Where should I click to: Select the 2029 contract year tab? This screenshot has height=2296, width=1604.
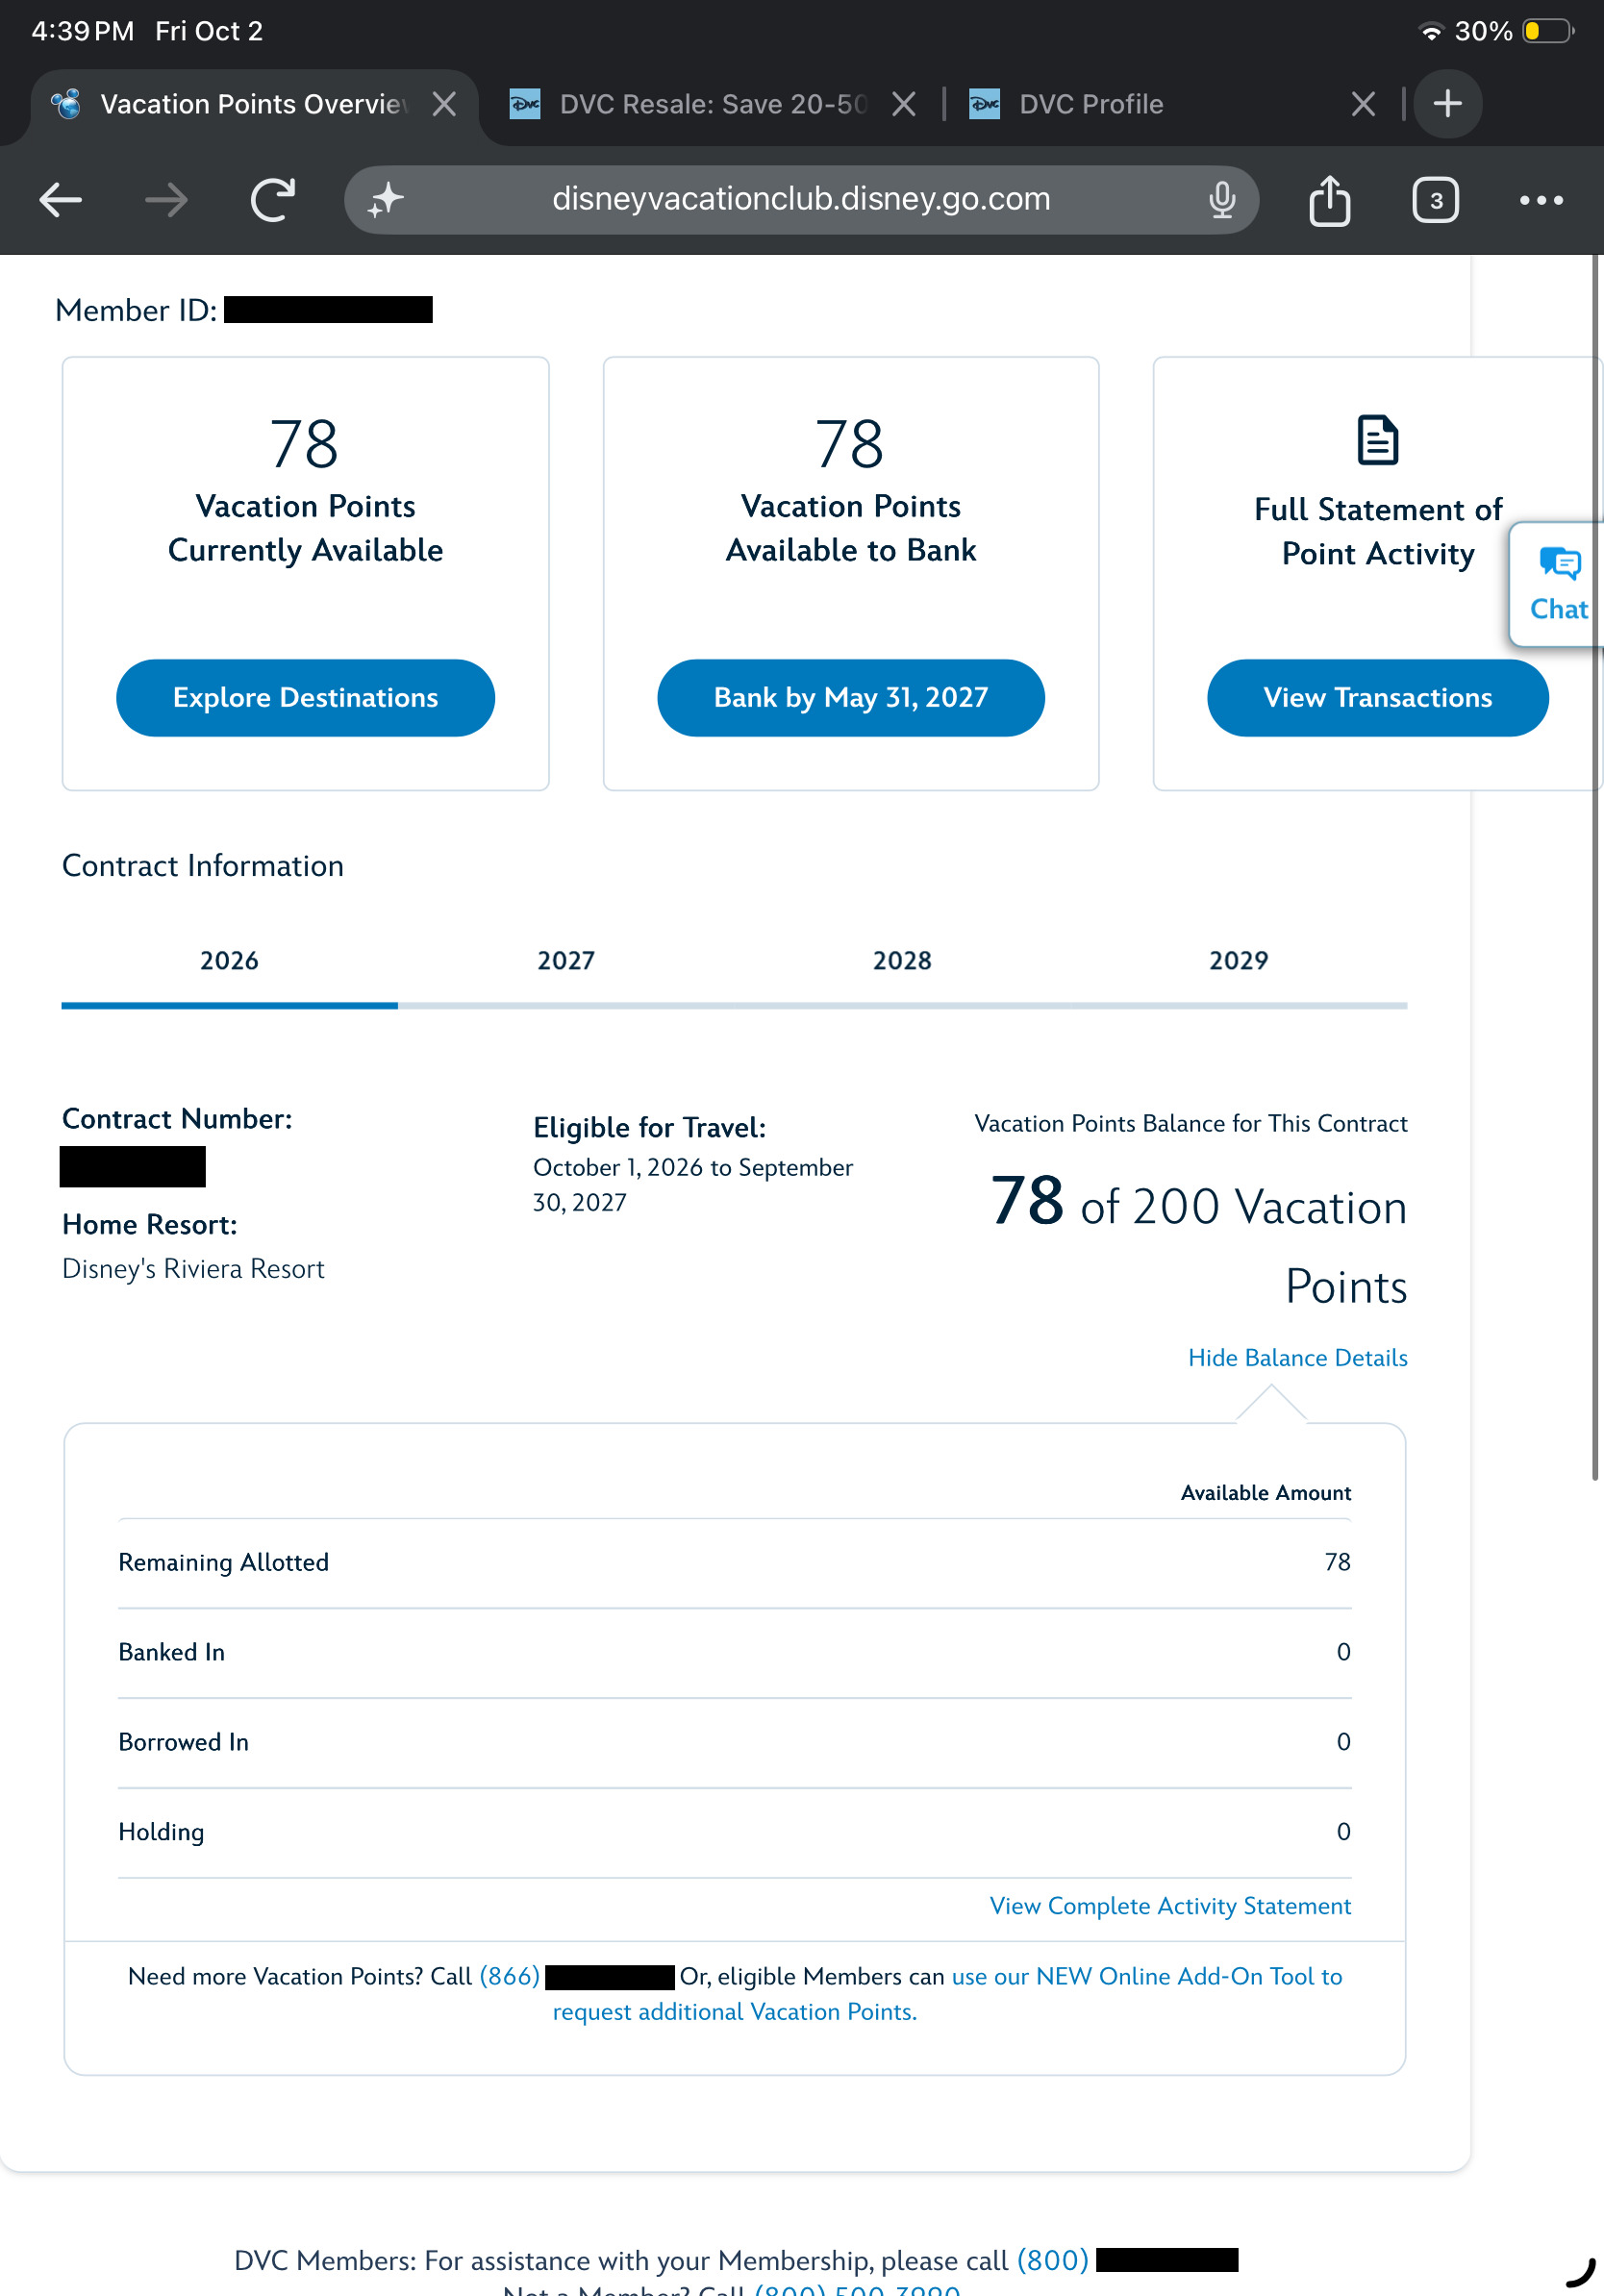(x=1238, y=960)
